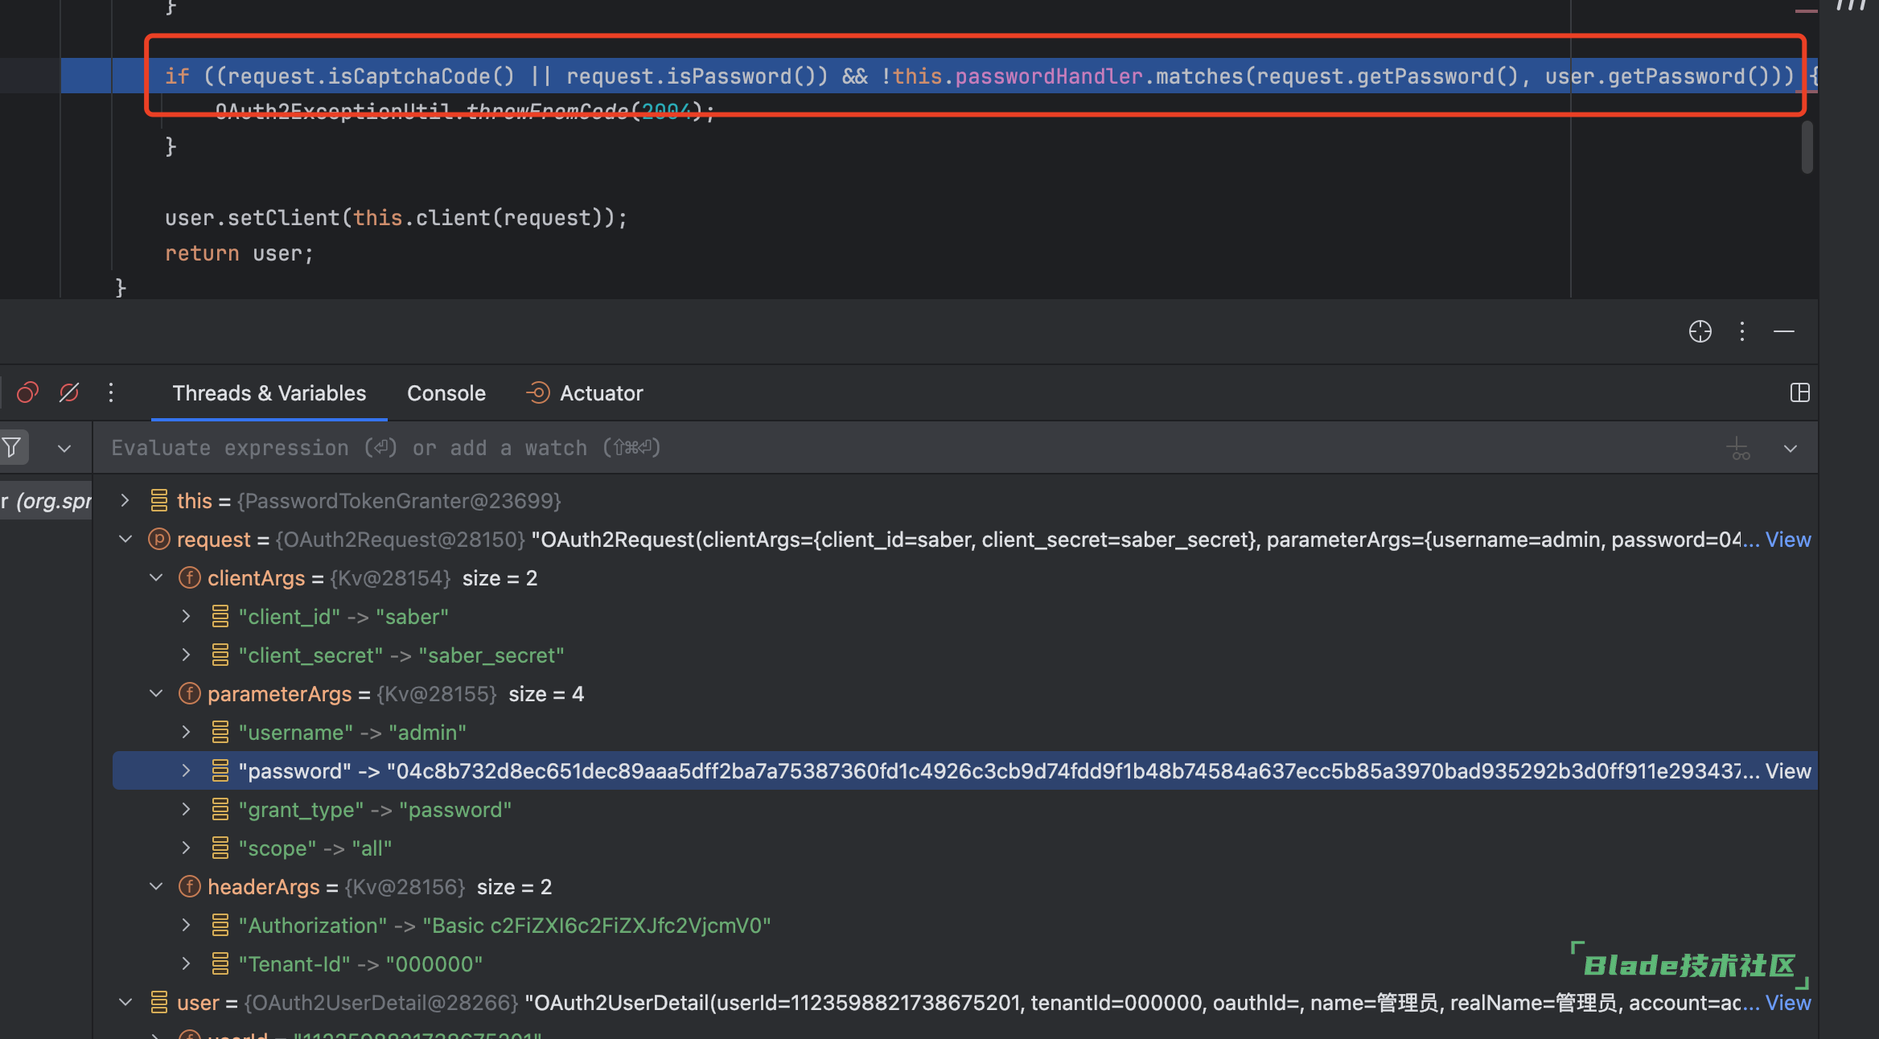Collapse the clientArgs node
This screenshot has height=1039, width=1879.
tap(156, 577)
